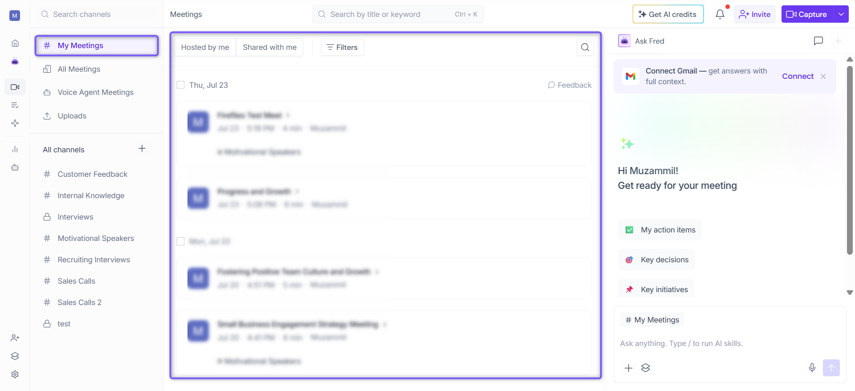855x391 pixels.
Task: Open the playlist icon in left rail
Action: [x=15, y=105]
